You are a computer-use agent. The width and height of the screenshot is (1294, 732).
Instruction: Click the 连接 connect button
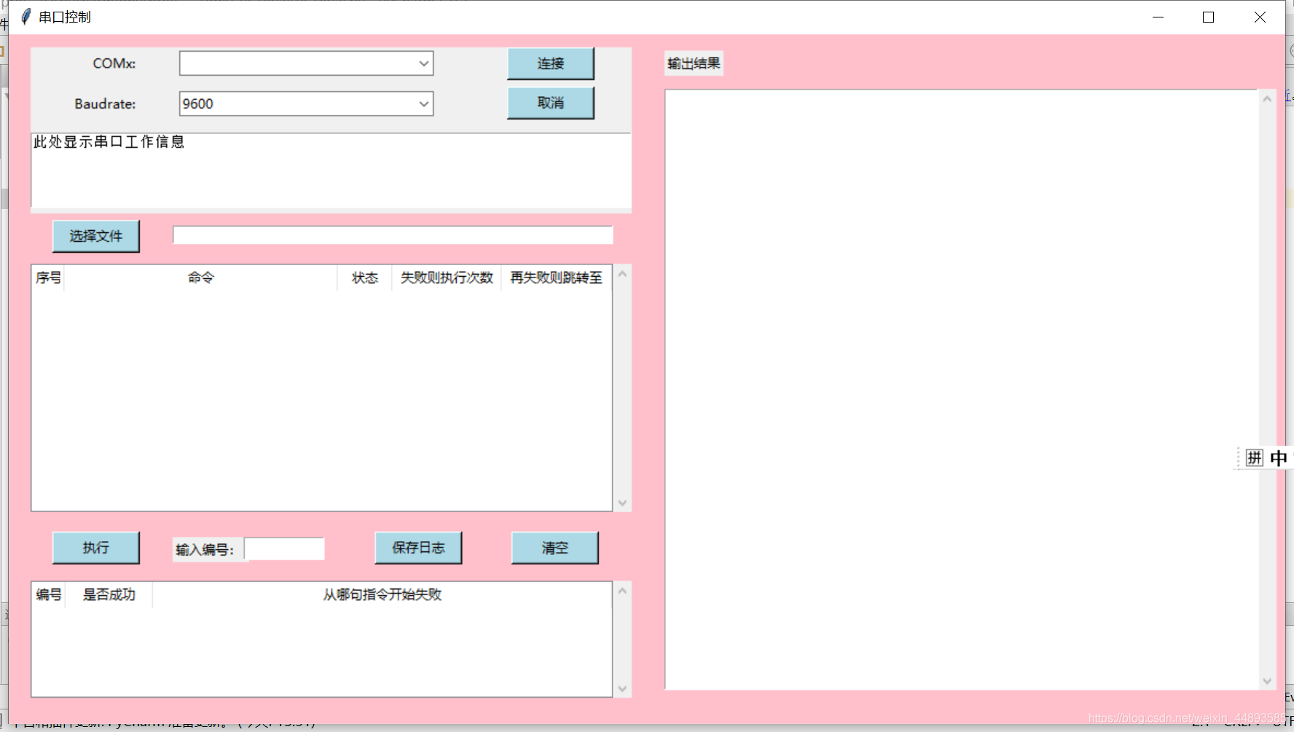click(x=550, y=63)
